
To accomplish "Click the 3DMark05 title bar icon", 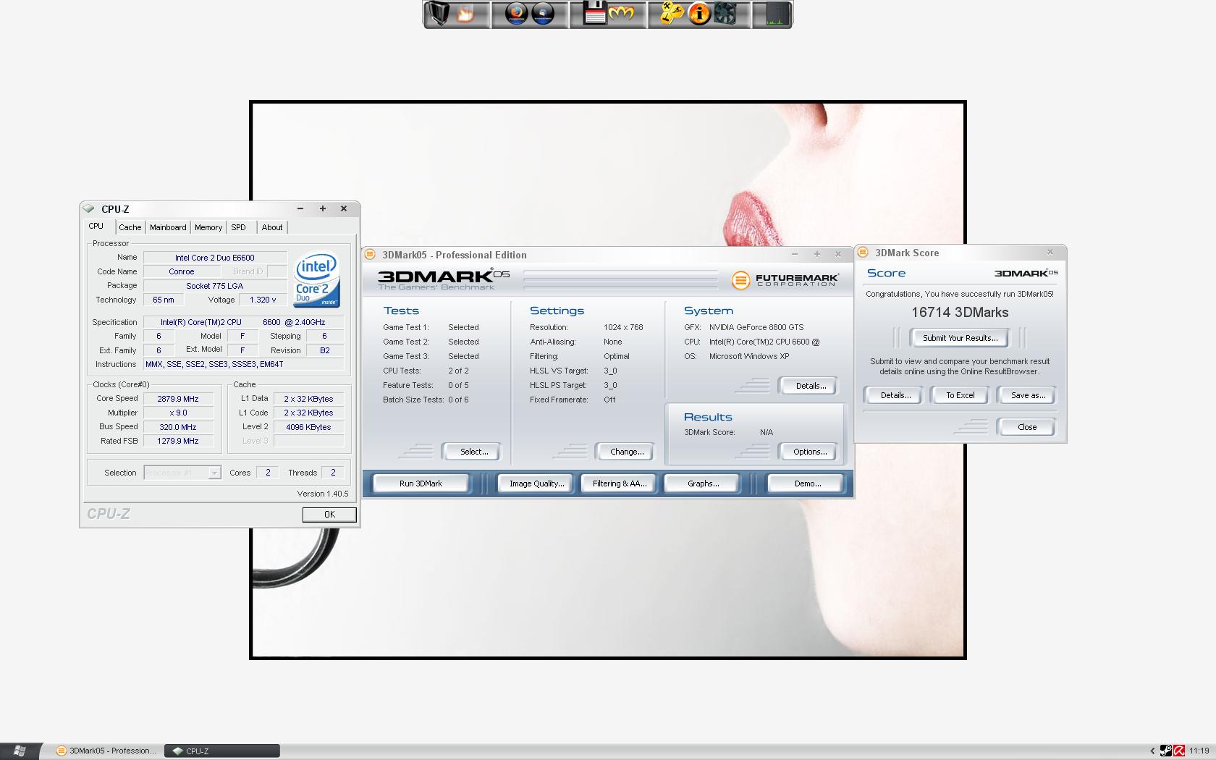I will [370, 255].
